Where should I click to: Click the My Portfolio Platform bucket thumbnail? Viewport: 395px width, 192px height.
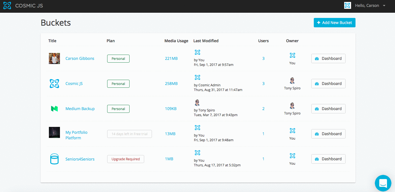(x=54, y=132)
